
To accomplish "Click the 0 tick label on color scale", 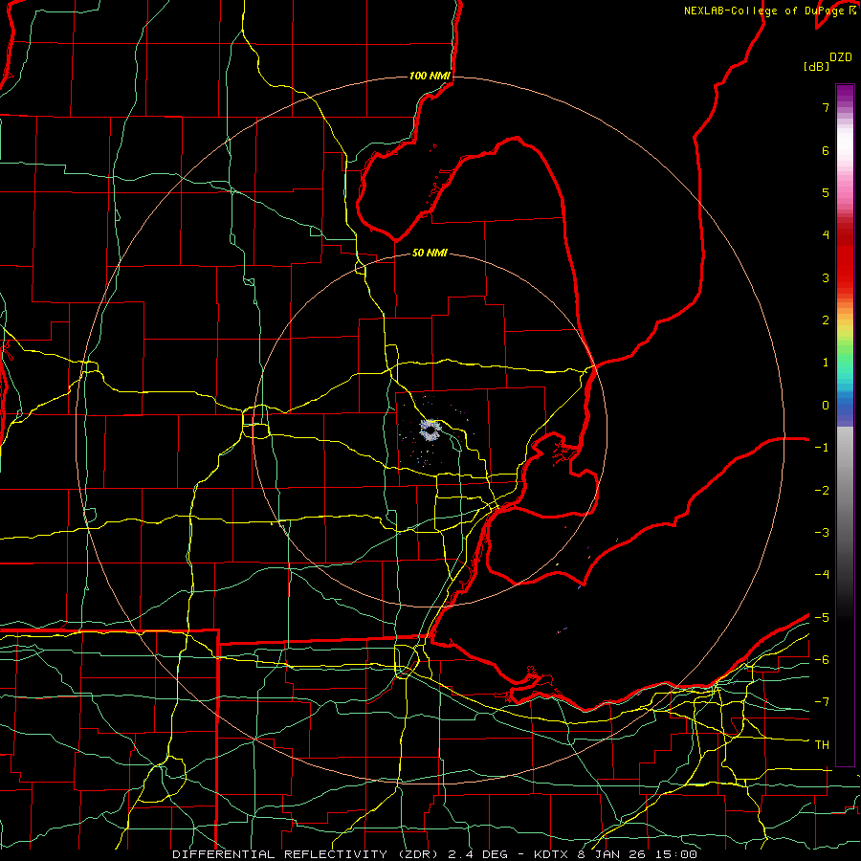I will click(x=826, y=406).
